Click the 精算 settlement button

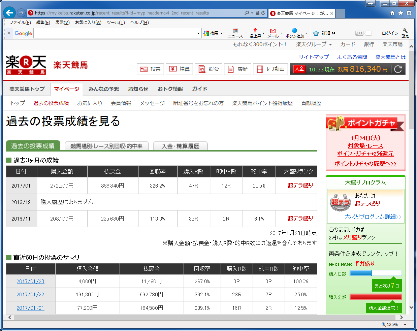179,69
